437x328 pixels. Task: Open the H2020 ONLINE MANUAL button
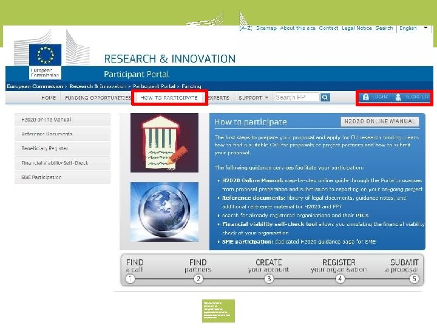point(379,121)
